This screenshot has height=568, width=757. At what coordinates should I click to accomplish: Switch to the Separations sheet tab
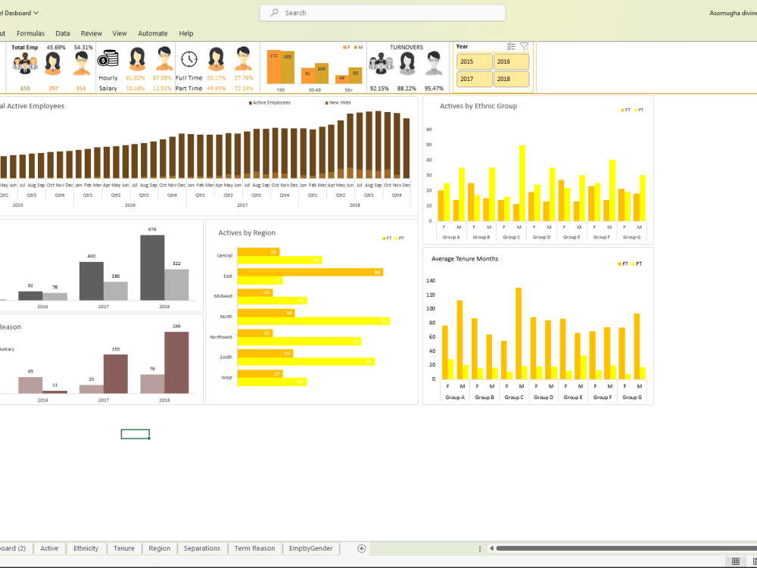(x=202, y=548)
